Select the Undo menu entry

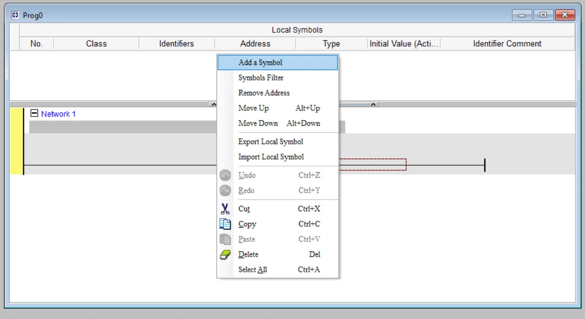(278, 175)
